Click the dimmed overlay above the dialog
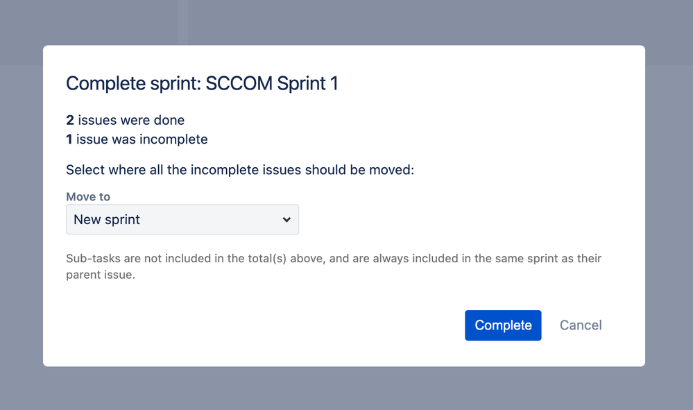Viewport: 693px width, 410px height. click(x=347, y=21)
